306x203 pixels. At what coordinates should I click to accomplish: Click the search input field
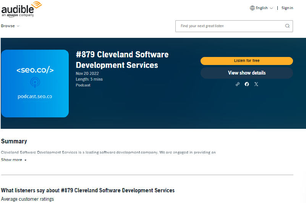tap(234, 26)
